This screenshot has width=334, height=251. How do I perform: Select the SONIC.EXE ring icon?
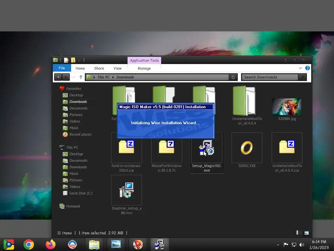point(247,148)
